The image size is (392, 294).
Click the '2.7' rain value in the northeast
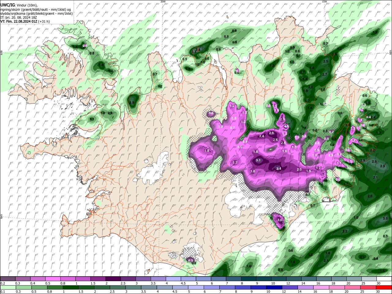[x=325, y=74]
